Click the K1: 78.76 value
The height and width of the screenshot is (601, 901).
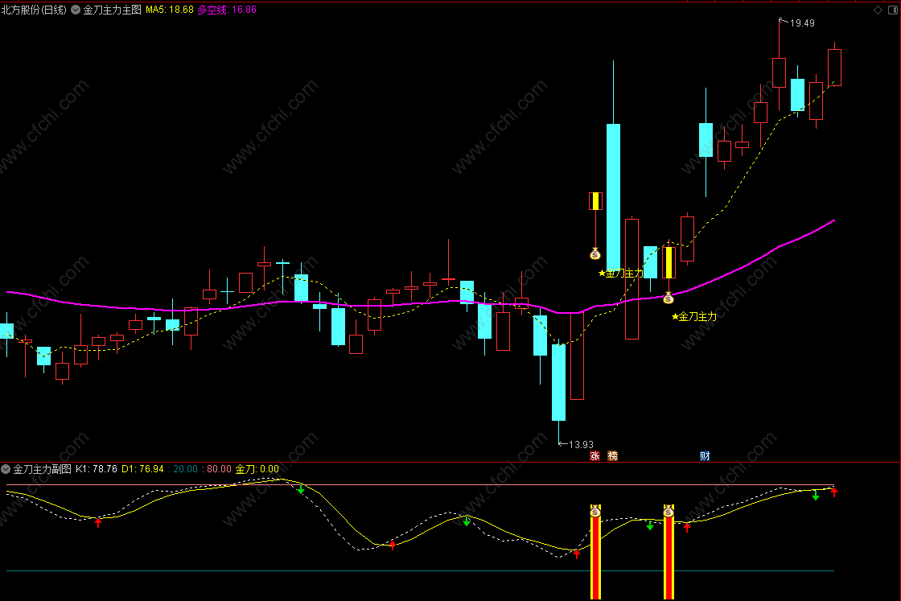[97, 469]
